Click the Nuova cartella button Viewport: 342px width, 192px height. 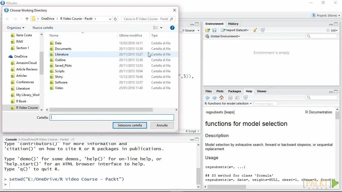tap(43, 28)
